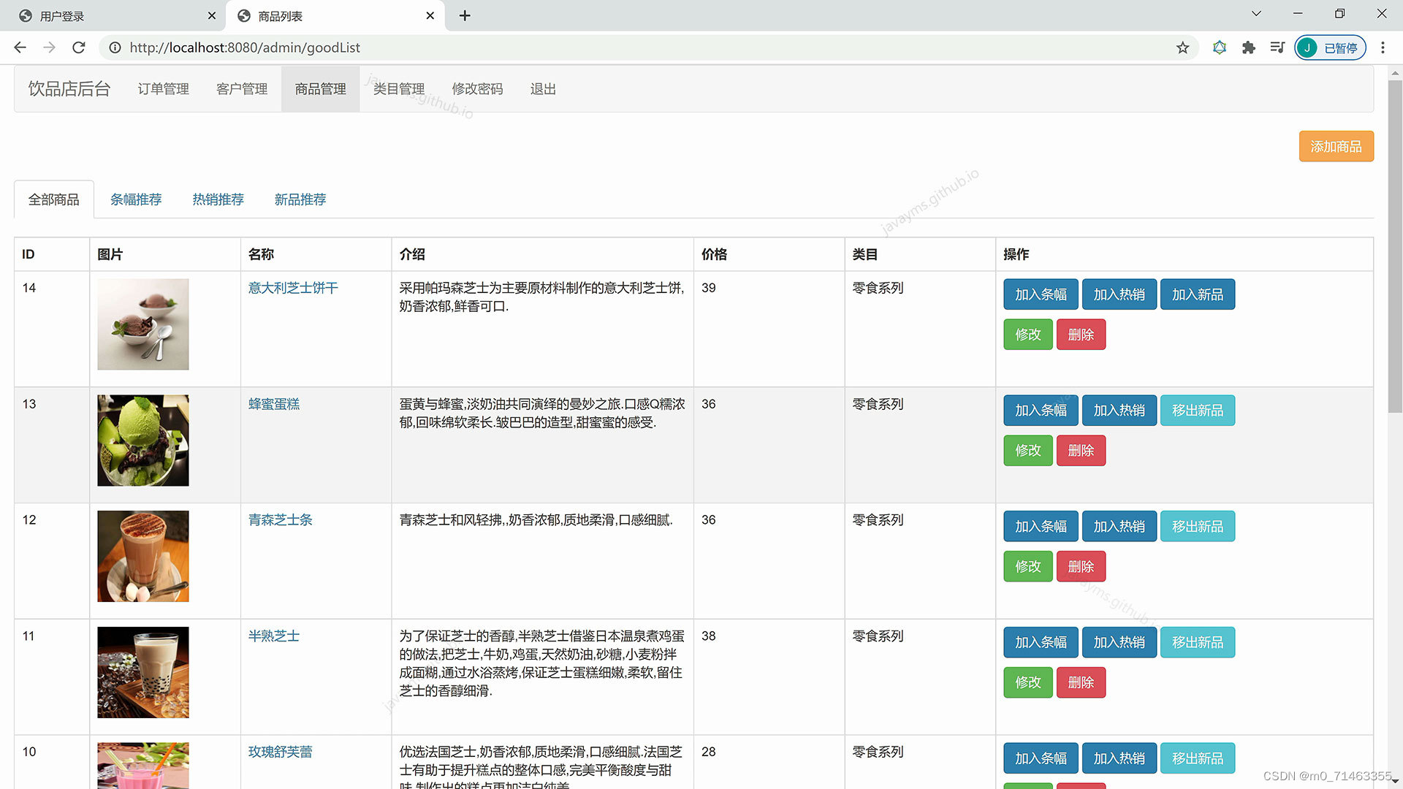Open a new browser tab
The height and width of the screenshot is (789, 1403).
[x=465, y=15]
